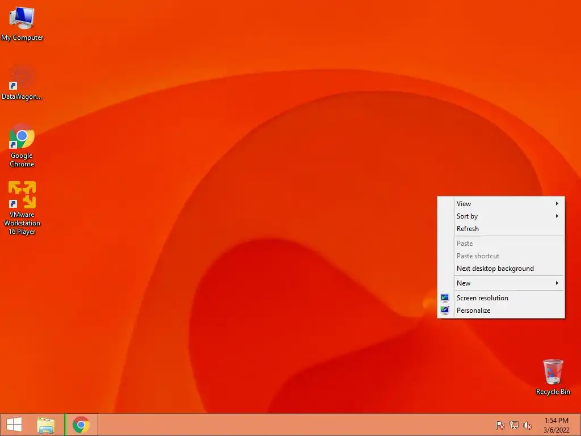Image resolution: width=581 pixels, height=436 pixels.
Task: Expand the Sort by submenu arrow
Action: (557, 216)
